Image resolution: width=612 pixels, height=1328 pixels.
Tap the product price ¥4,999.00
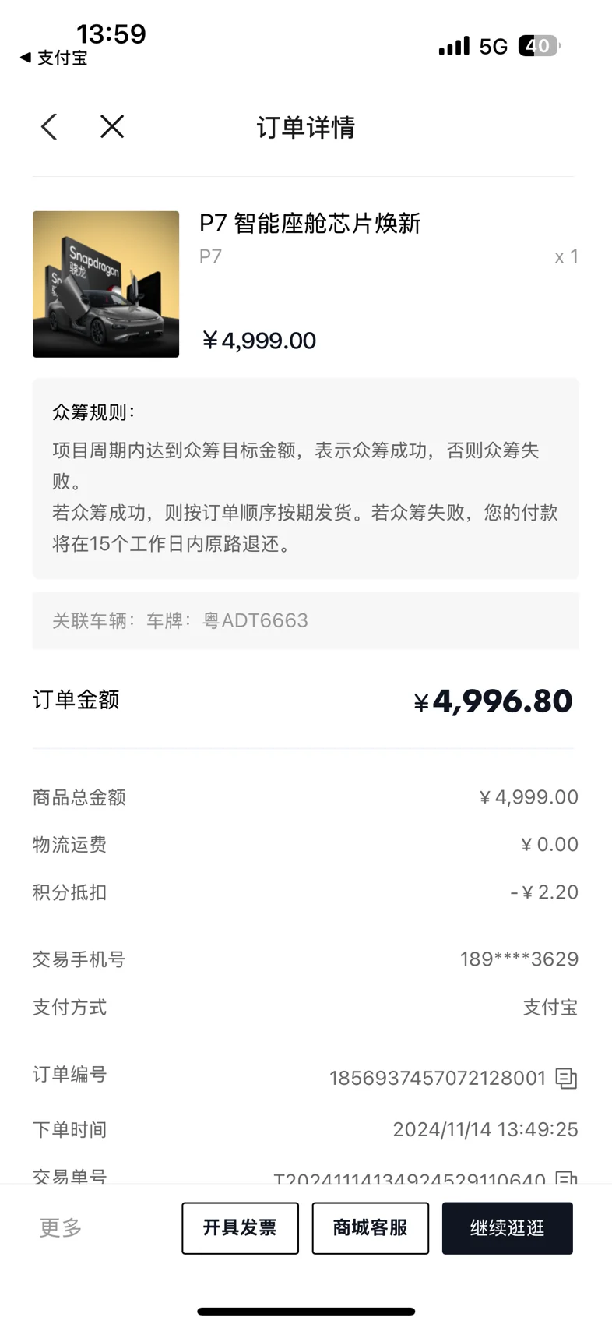point(259,341)
